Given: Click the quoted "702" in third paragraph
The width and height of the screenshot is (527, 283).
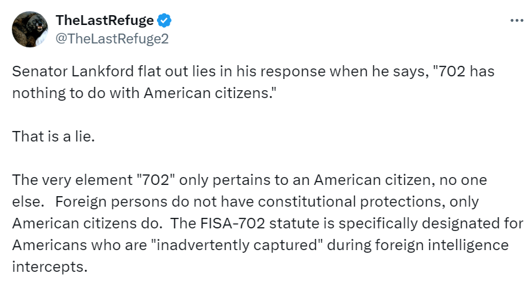Looking at the screenshot, I should [x=150, y=180].
